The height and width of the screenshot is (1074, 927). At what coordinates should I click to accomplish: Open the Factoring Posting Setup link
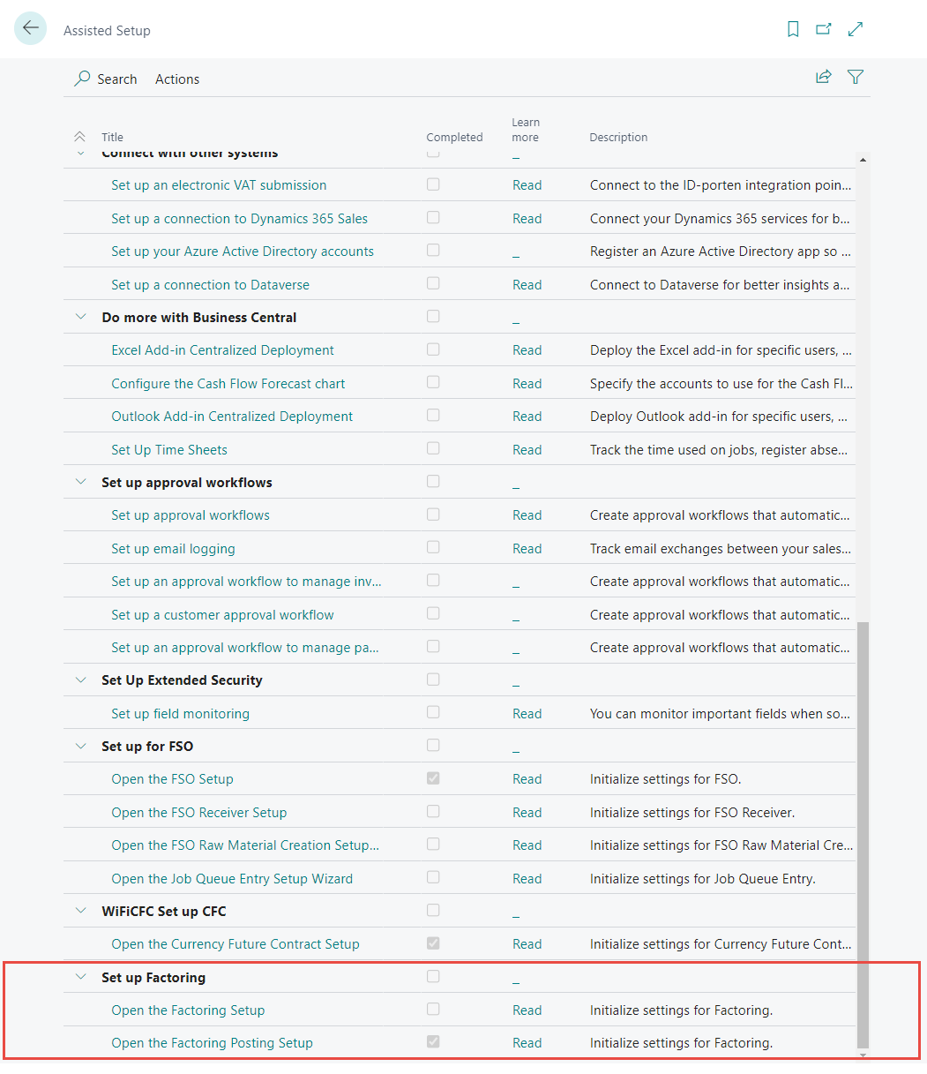tap(212, 1043)
